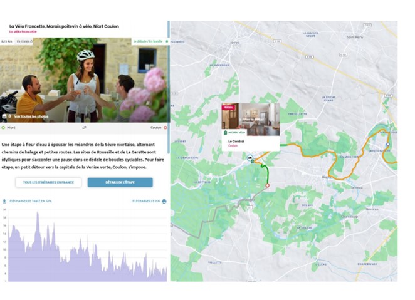Select the green Niort start marker icon
The height and width of the screenshot is (300, 415).
tap(3, 127)
